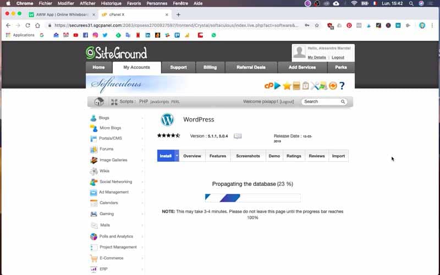Open the green arrow icon beside the wrench
This screenshot has width=440, height=275.
(323, 86)
